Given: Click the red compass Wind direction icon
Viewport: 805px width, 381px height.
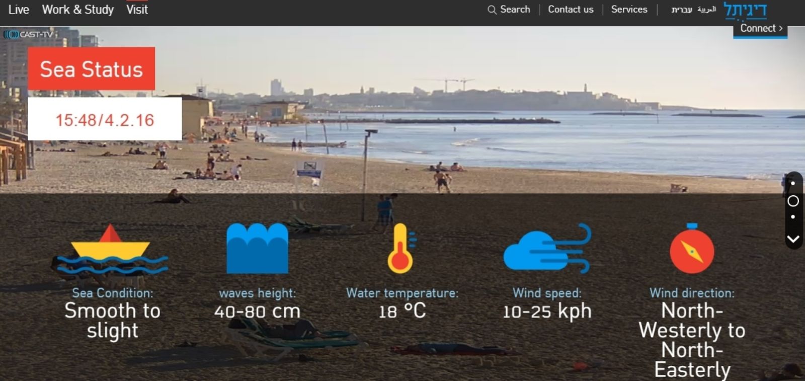Looking at the screenshot, I should [692, 249].
